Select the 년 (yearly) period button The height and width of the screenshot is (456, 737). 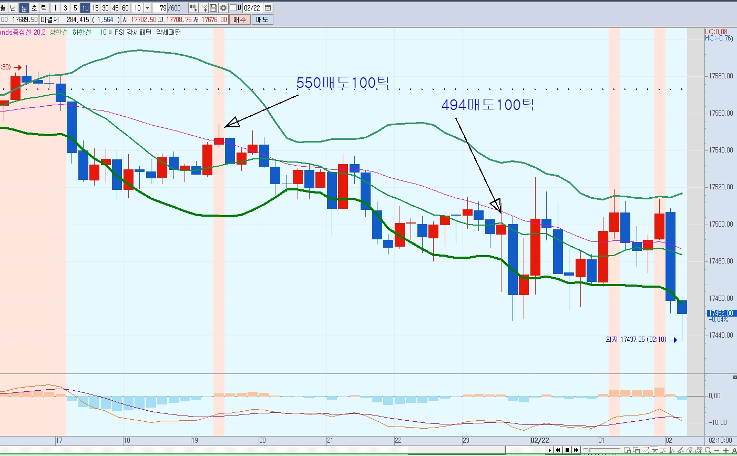(13, 8)
